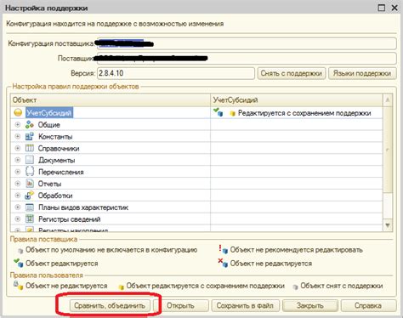The height and width of the screenshot is (318, 403).
Task: Click the Объект column header
Action: [111, 100]
